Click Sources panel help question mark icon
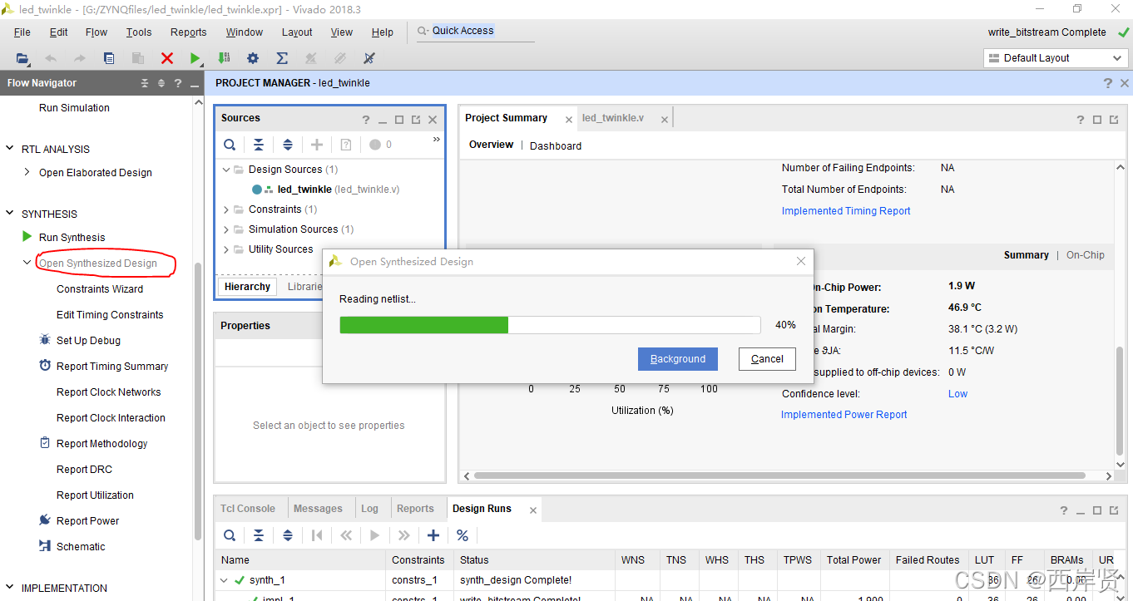 pyautogui.click(x=366, y=120)
